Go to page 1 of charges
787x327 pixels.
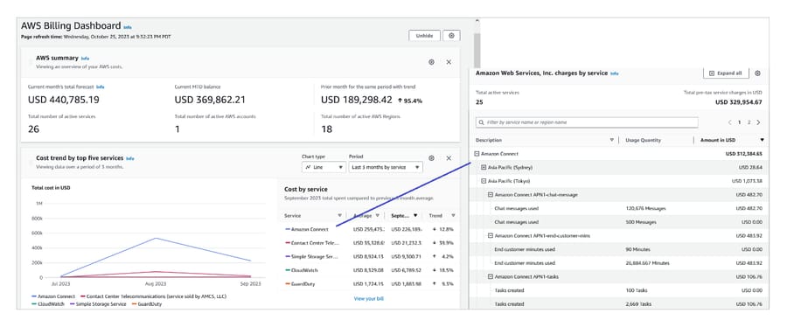739,122
